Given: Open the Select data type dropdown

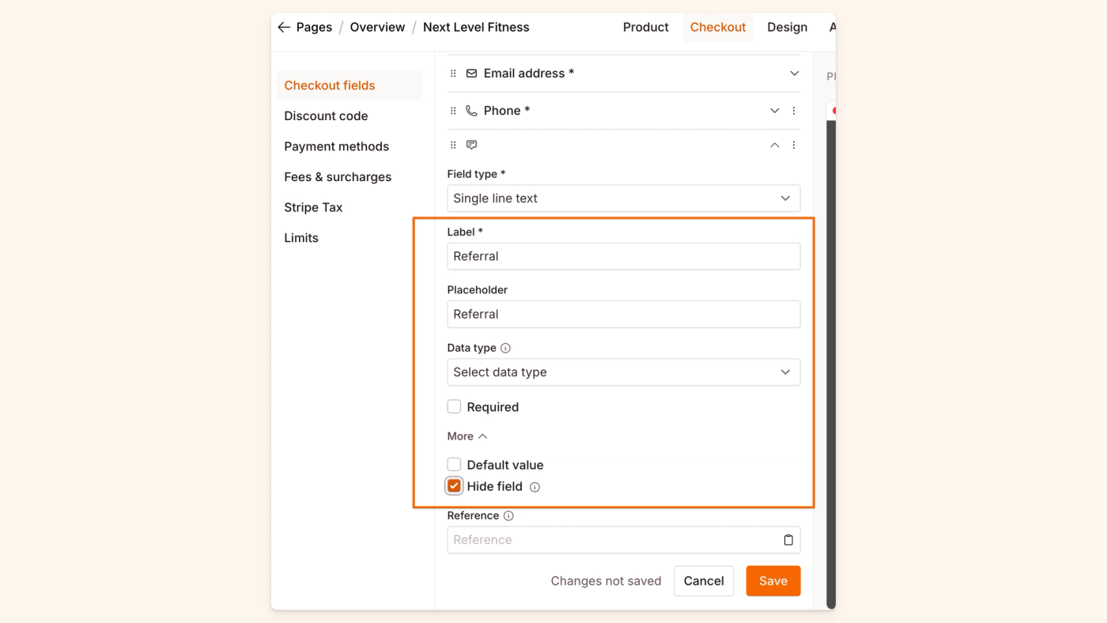Looking at the screenshot, I should pyautogui.click(x=623, y=372).
